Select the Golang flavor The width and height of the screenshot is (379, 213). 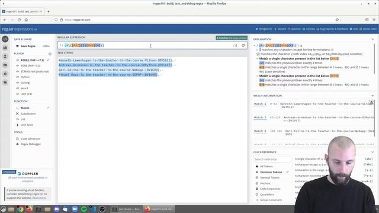[25, 83]
